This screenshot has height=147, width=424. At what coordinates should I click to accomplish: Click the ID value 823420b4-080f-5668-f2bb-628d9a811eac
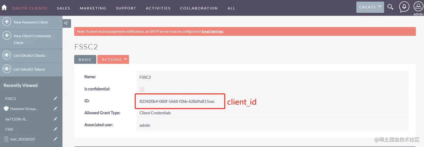[x=177, y=101]
